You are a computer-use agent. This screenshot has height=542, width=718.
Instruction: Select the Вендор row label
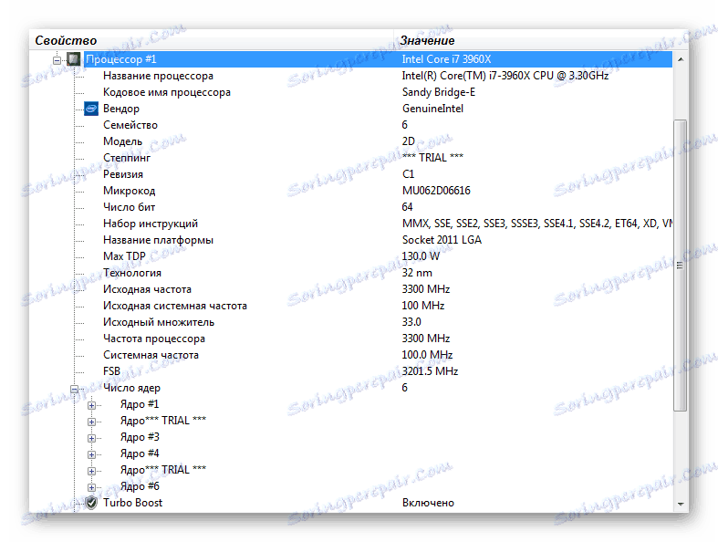121,109
